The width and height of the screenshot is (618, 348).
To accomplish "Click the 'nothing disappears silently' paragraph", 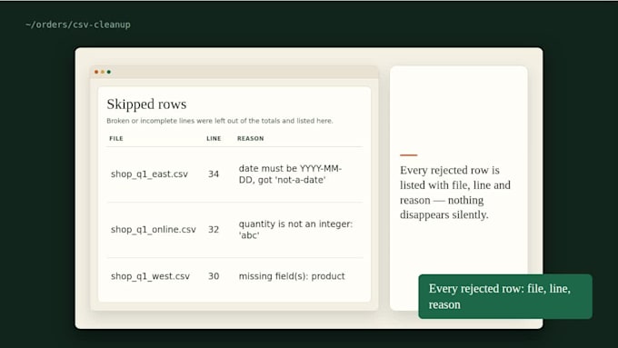I will tap(455, 193).
